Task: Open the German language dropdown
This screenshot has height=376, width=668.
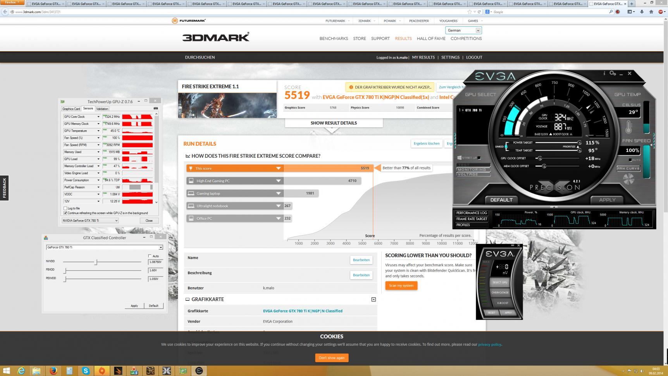Action: (x=463, y=30)
